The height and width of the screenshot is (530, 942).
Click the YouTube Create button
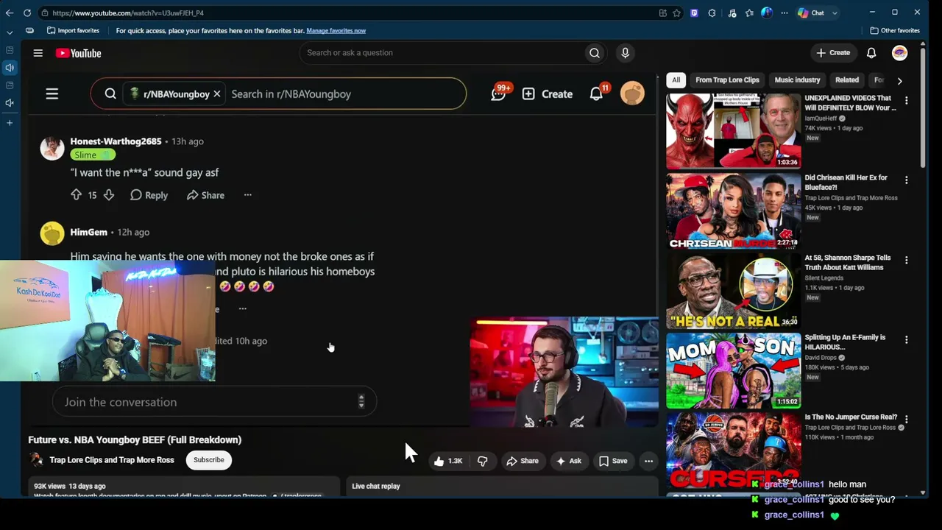833,53
